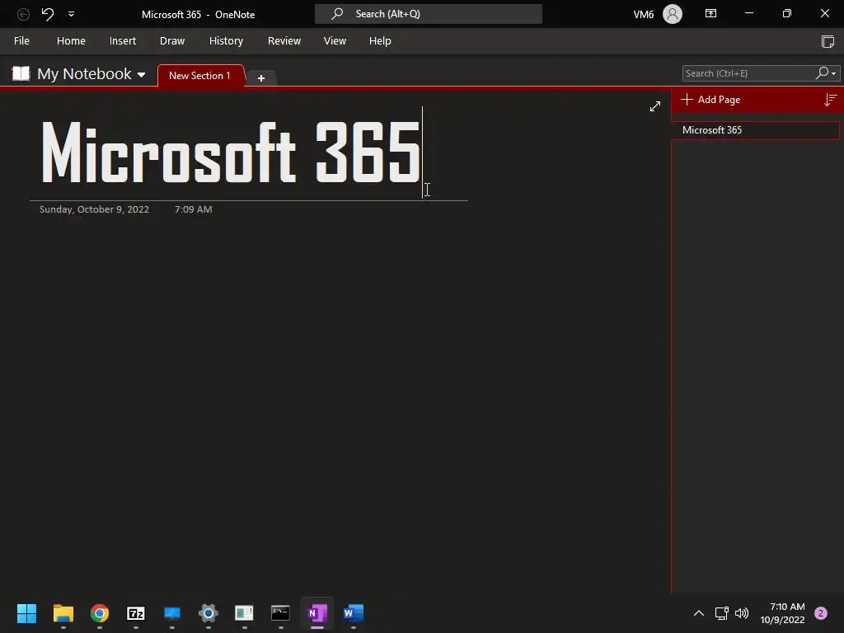Viewport: 844px width, 633px height.
Task: Open 7-Zip from taskbar
Action: point(136,613)
